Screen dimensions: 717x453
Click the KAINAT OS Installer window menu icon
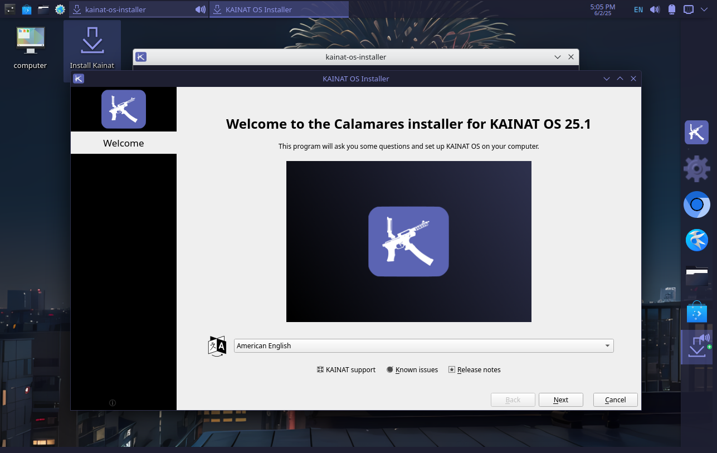(x=79, y=79)
